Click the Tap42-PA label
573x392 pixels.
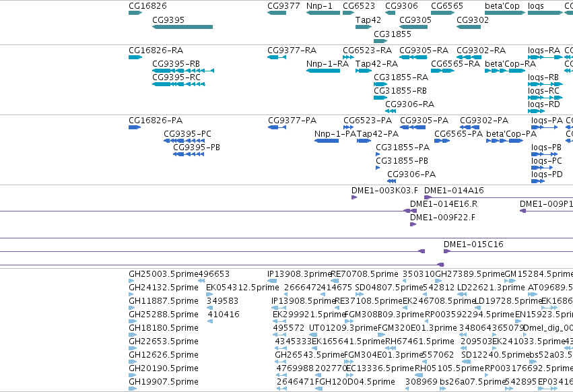coord(378,134)
